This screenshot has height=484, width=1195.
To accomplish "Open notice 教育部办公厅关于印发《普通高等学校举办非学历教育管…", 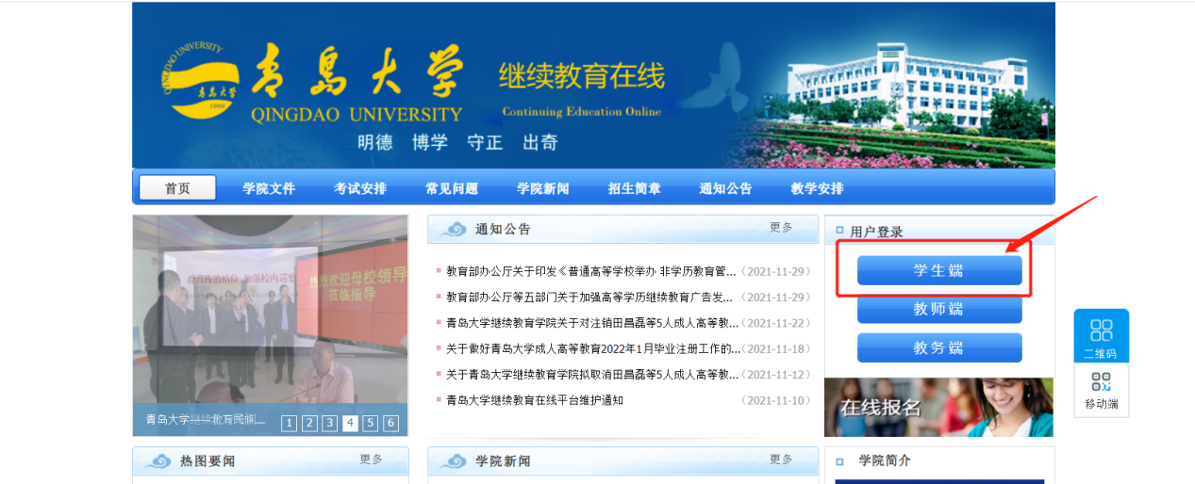I will point(591,271).
